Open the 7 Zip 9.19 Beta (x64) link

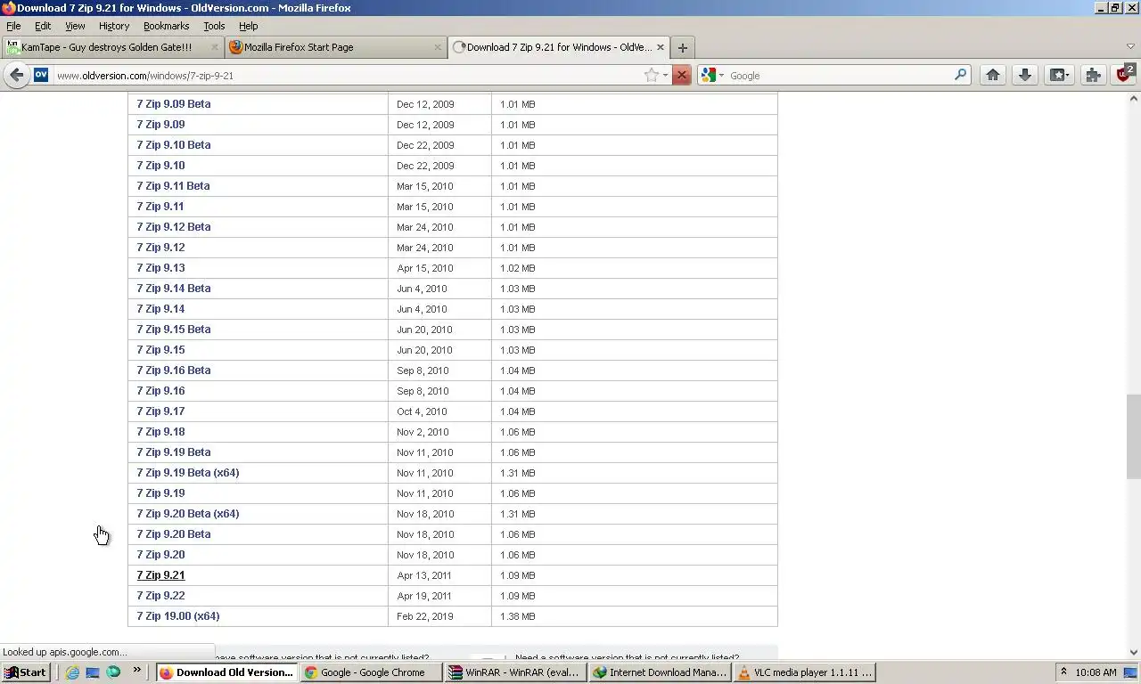(188, 473)
